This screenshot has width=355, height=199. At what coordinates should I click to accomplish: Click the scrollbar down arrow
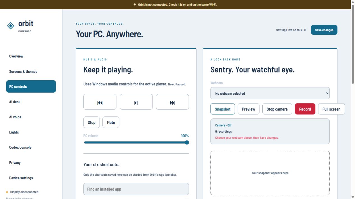(353, 197)
